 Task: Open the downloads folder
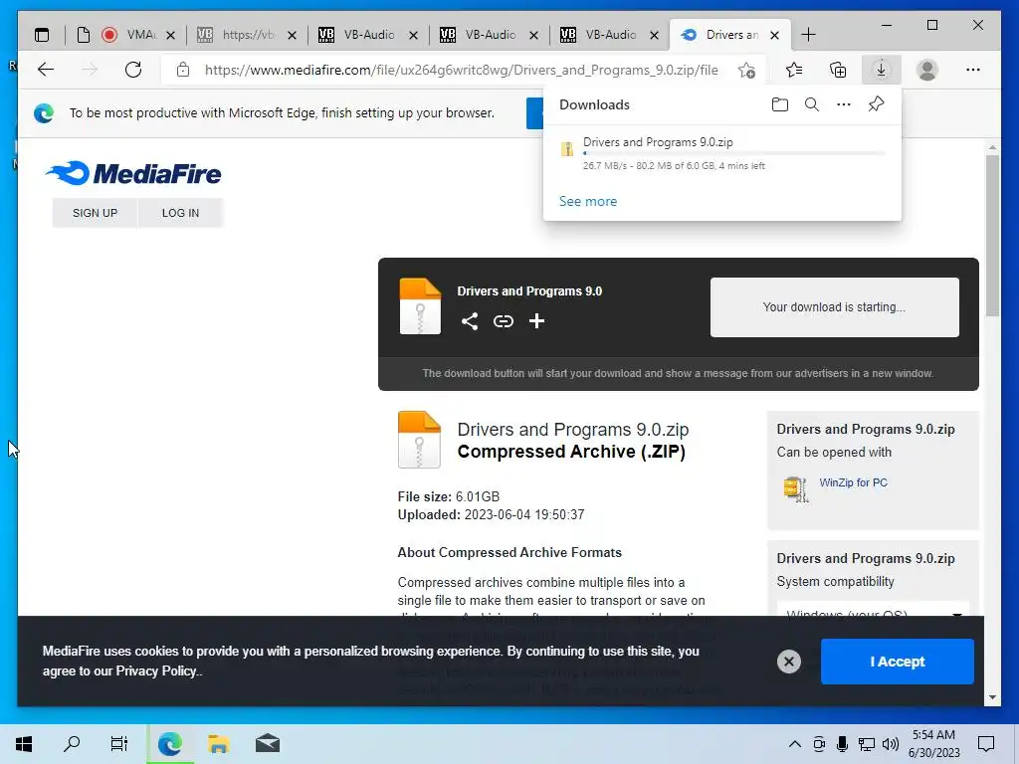(780, 104)
